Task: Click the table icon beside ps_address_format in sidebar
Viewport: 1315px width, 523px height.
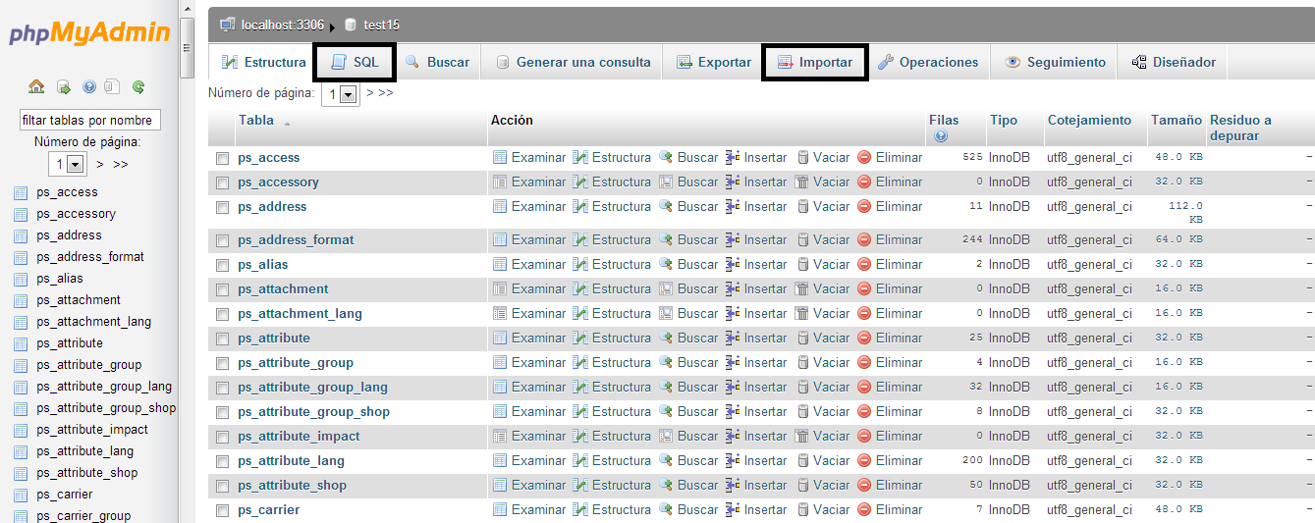Action: tap(21, 257)
